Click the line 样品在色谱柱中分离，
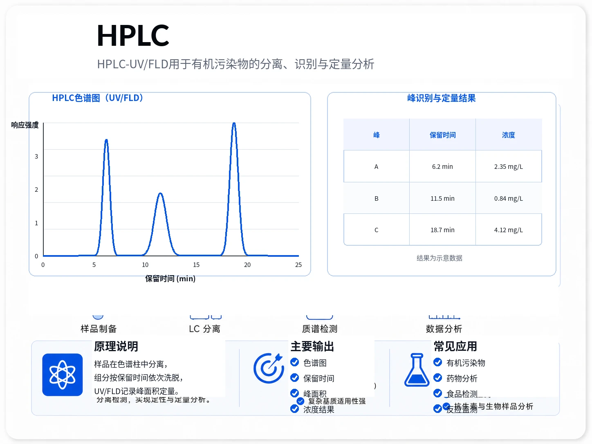Image resolution: width=592 pixels, height=444 pixels. click(x=131, y=364)
